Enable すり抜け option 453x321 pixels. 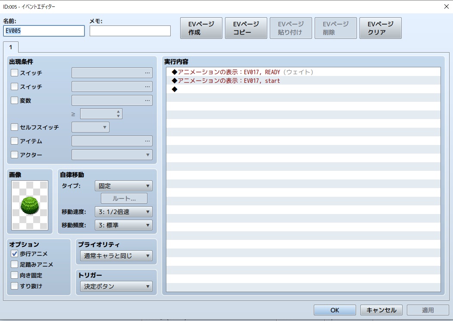pos(15,286)
